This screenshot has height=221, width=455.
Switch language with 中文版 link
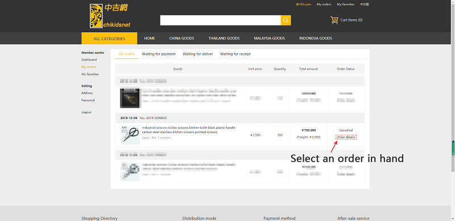tap(365, 5)
